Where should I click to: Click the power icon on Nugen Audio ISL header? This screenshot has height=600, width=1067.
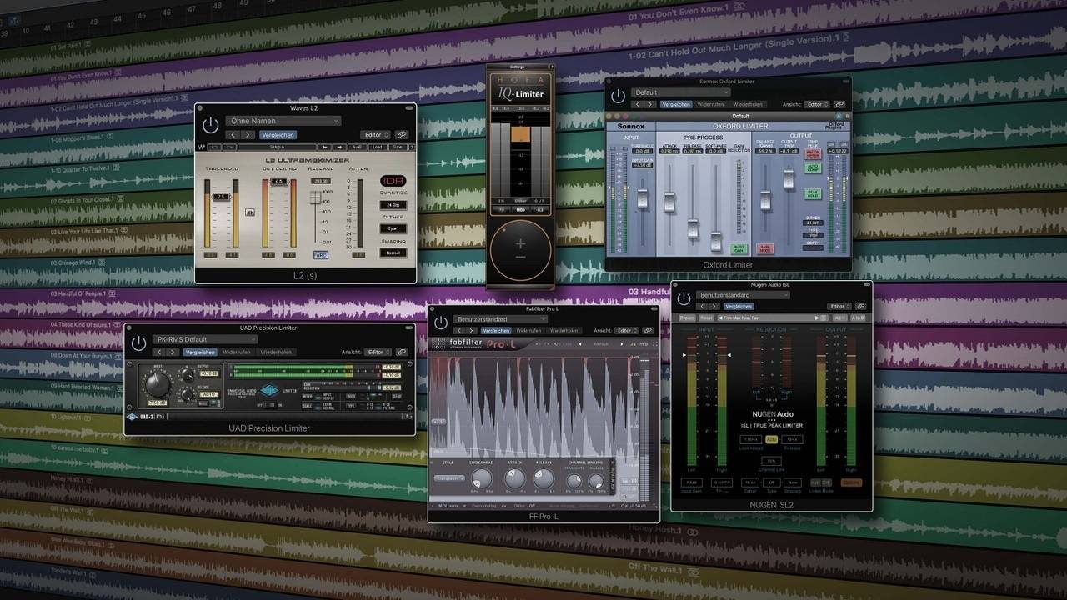point(684,297)
